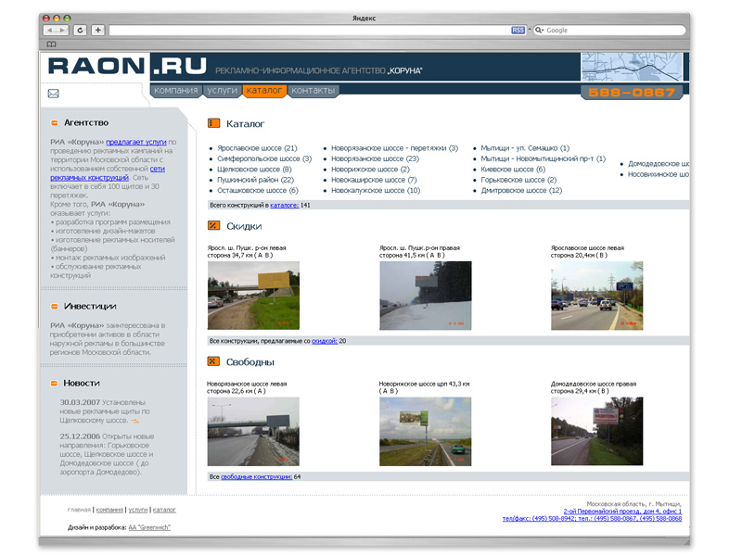Open Яросл. ш. правая сторона 41,5 км photo
This screenshot has height=556, width=742.
[426, 296]
